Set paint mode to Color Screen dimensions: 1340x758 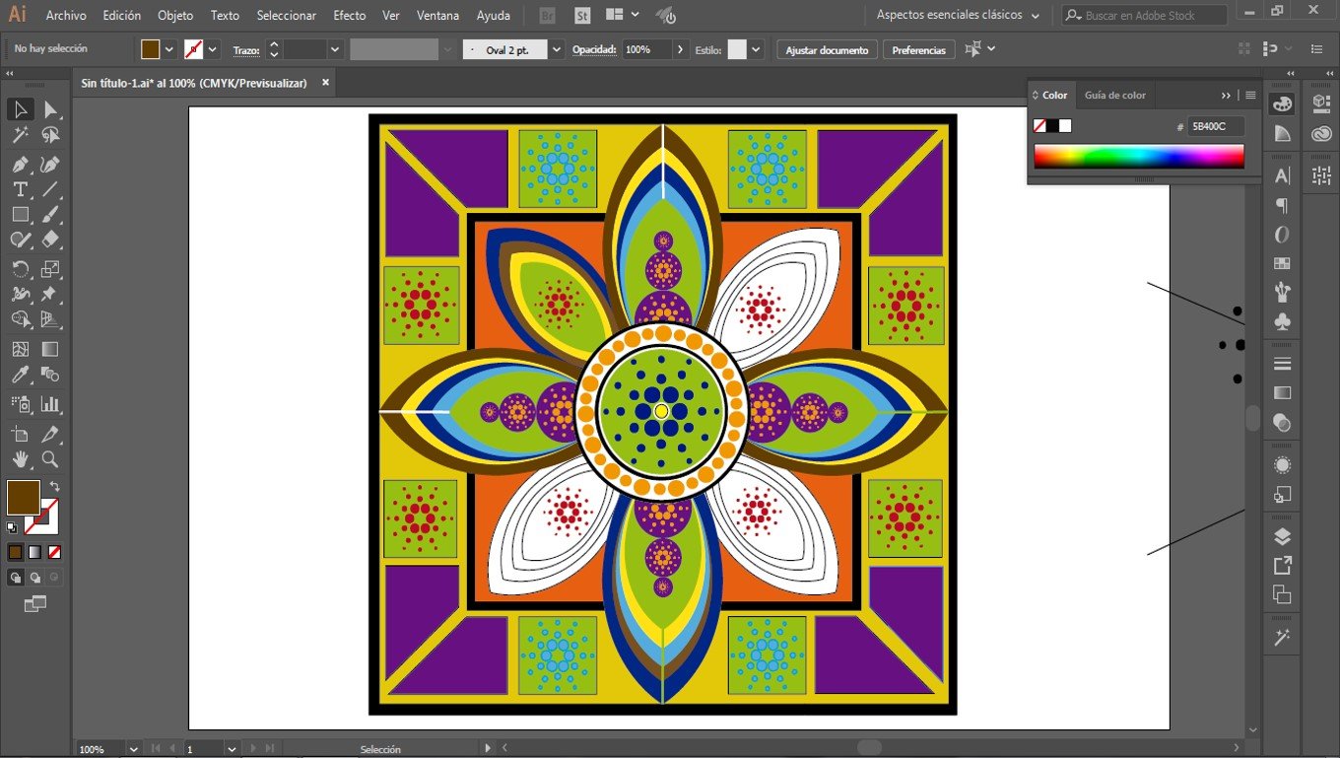point(15,552)
